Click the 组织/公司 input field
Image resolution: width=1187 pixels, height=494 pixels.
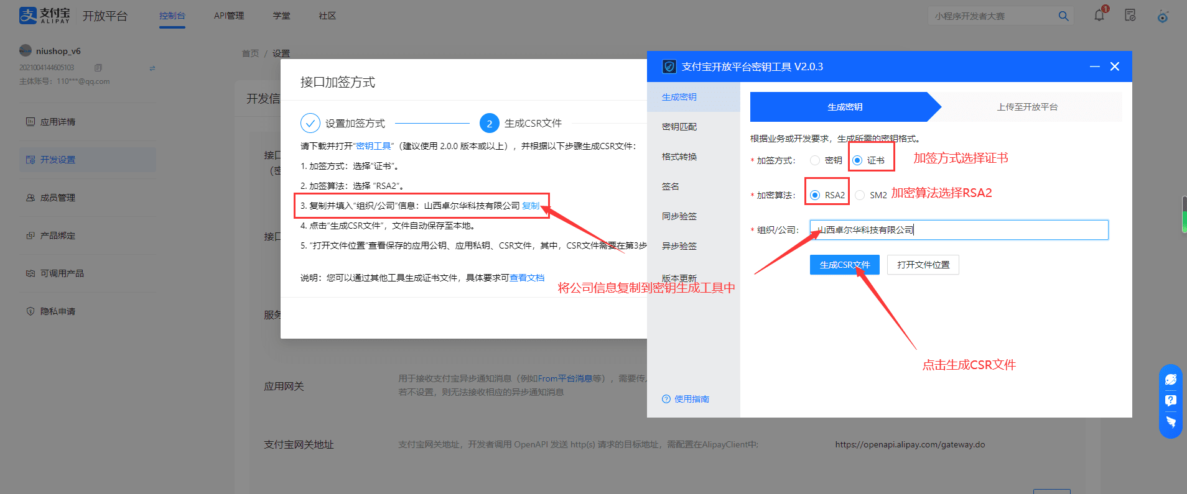[958, 230]
